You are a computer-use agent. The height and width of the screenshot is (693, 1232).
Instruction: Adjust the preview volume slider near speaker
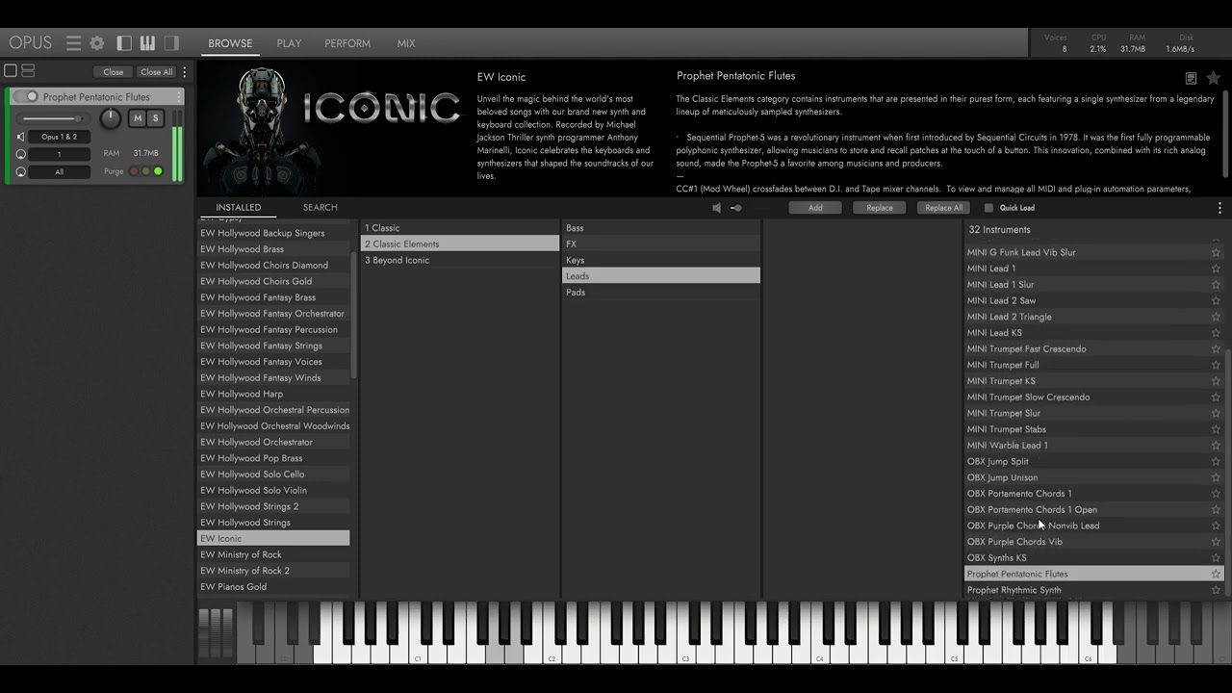pos(736,208)
